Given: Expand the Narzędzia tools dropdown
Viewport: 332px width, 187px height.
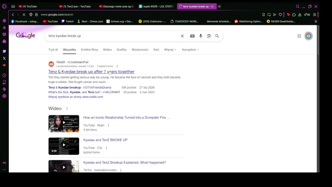Looking at the screenshot, I should 190,50.
